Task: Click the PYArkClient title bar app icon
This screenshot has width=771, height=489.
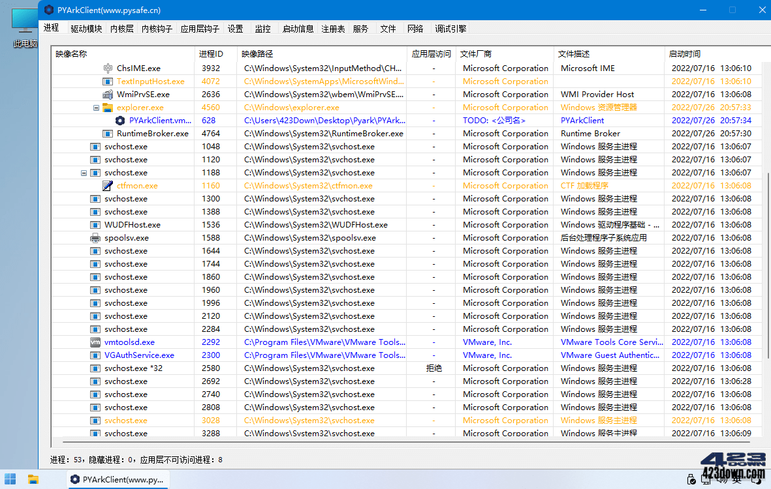Action: coord(49,10)
